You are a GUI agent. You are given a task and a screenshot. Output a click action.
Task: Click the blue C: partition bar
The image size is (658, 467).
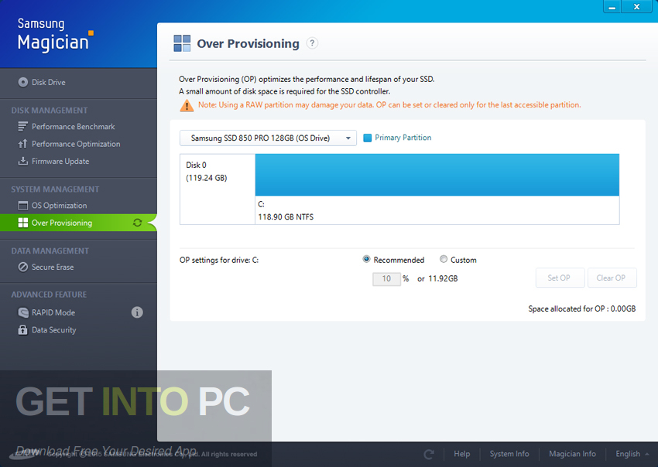[437, 175]
